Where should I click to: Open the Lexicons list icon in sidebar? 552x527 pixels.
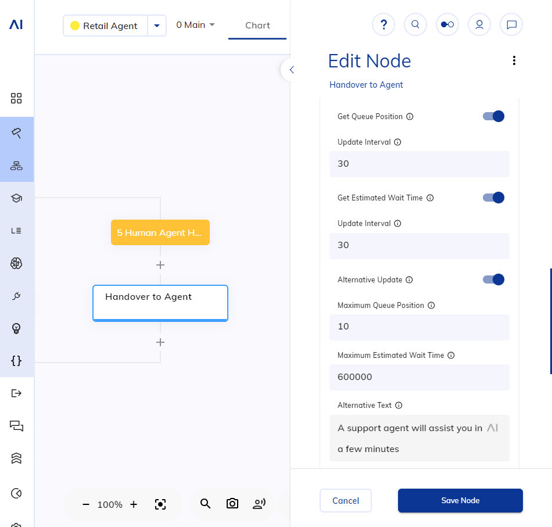coord(16,231)
